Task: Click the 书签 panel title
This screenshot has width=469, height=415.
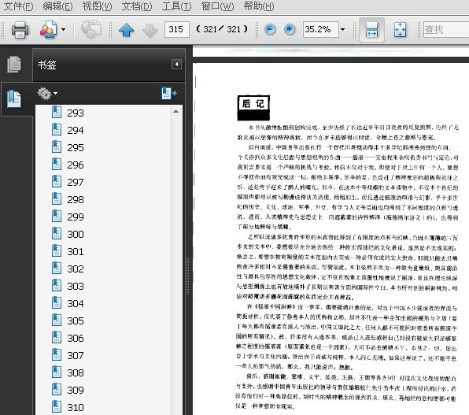Action: pyautogui.click(x=47, y=65)
